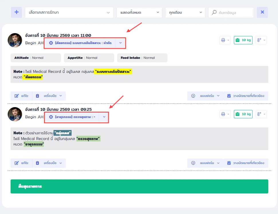278x214 pixels.
Task: Open the แสดงทั้งหมด filter dropdown
Action: [x=139, y=13]
